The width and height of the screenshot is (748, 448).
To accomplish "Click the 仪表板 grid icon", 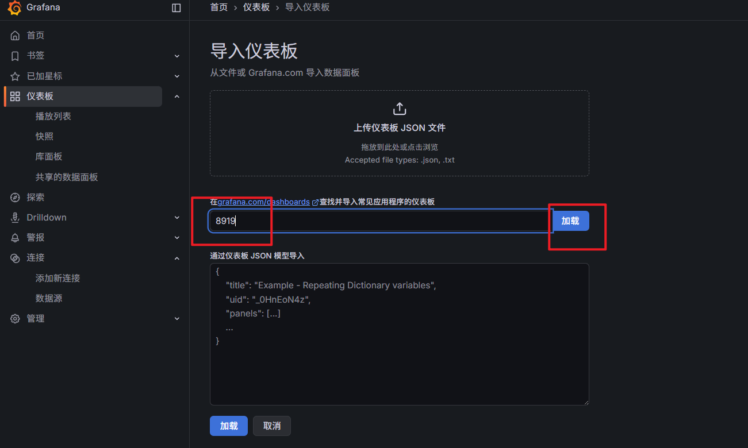I will tap(15, 96).
